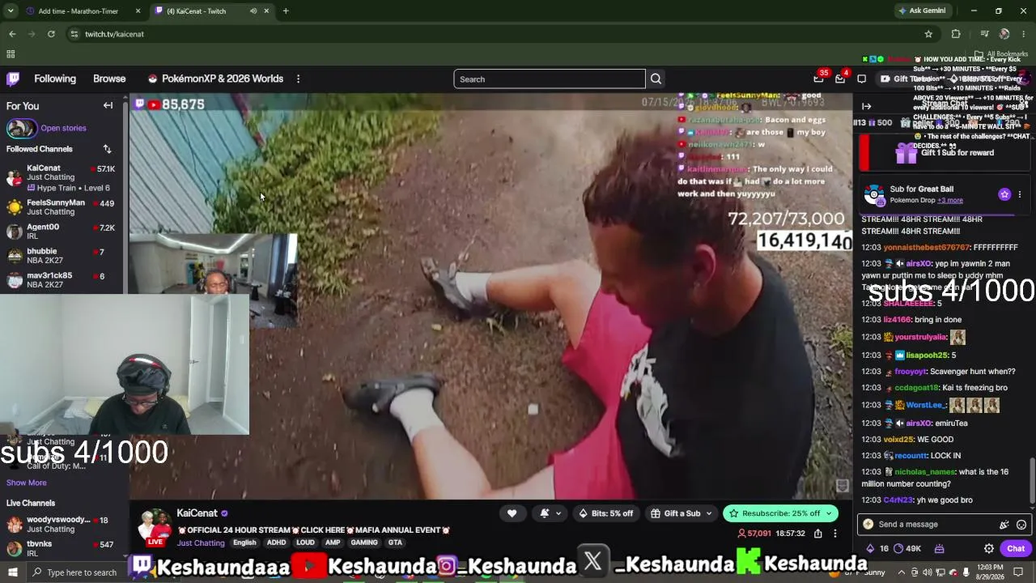This screenshot has height=583, width=1036.
Task: Click the Twitch search field
Action: tap(550, 79)
